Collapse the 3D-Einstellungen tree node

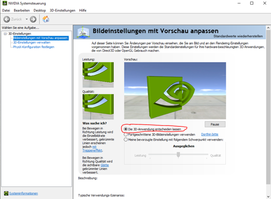tap(6, 34)
